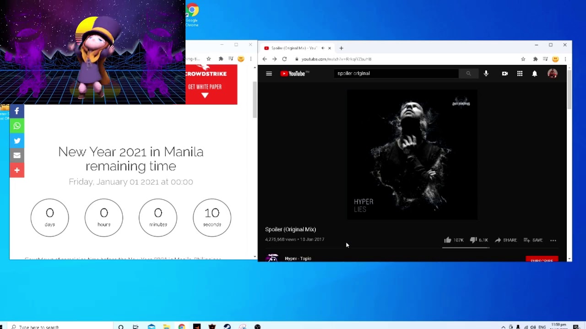Click the YouTube search magnifier button
The width and height of the screenshot is (586, 329).
point(468,73)
